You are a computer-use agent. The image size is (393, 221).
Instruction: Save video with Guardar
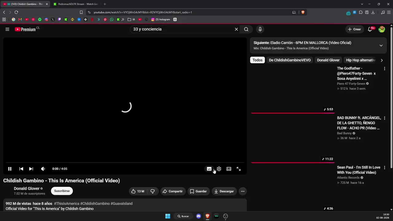pyautogui.click(x=198, y=191)
